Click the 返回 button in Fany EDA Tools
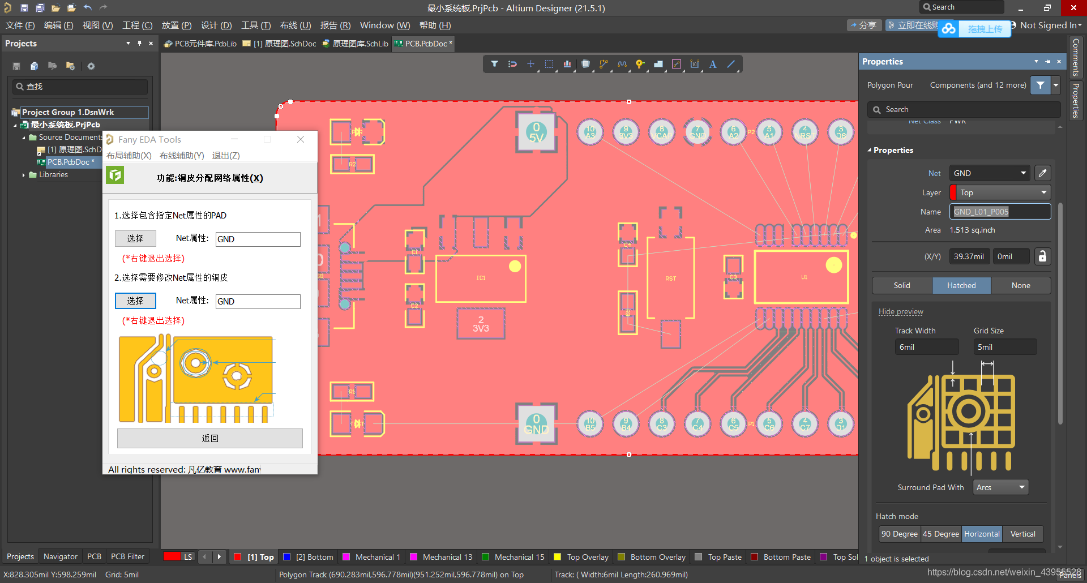This screenshot has height=583, width=1087. click(x=209, y=438)
